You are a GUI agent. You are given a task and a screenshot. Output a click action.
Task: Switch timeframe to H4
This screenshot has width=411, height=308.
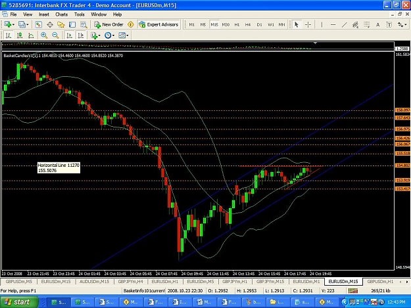(x=248, y=24)
